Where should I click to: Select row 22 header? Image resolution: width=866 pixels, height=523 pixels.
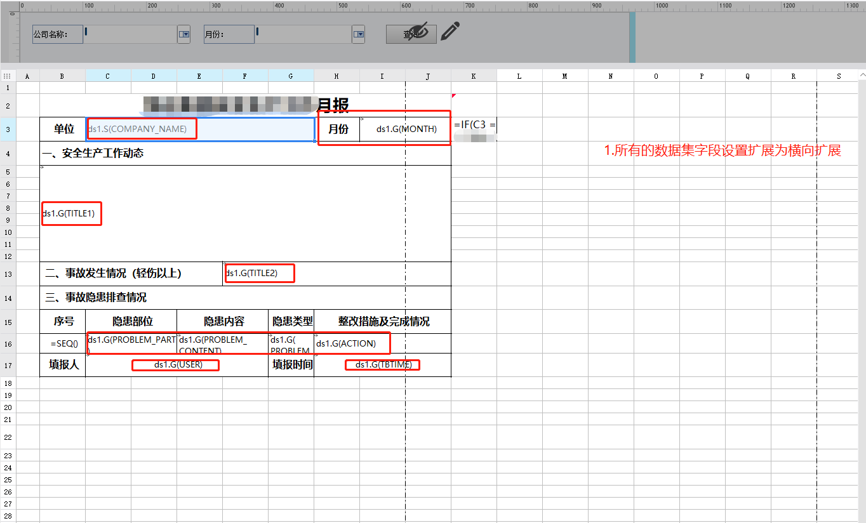pos(8,437)
